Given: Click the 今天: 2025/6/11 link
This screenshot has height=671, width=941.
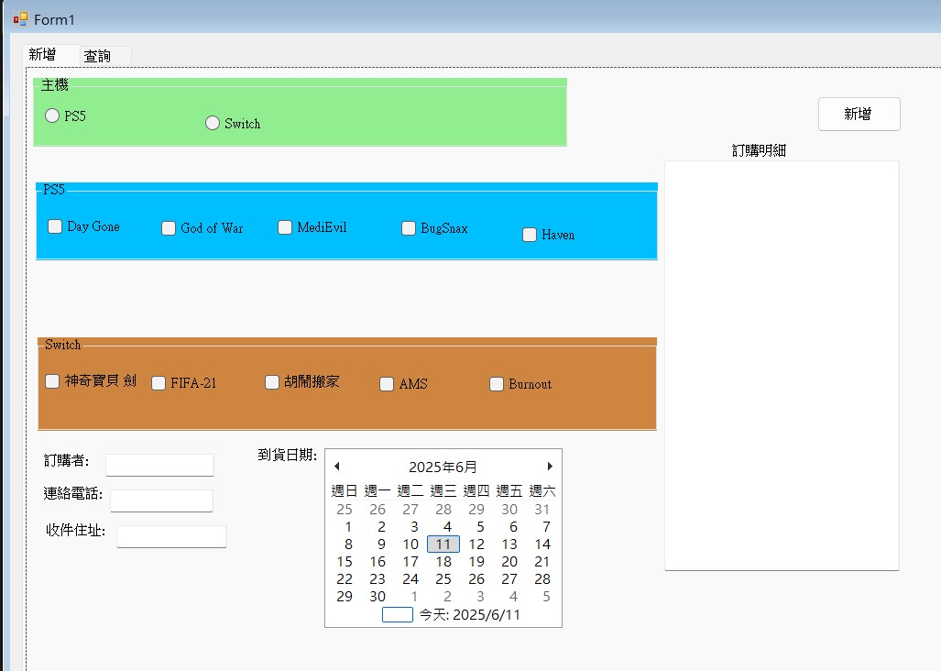Looking at the screenshot, I should click(469, 615).
